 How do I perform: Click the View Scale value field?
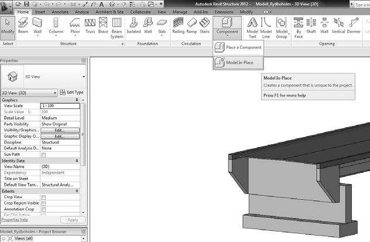tap(60, 106)
